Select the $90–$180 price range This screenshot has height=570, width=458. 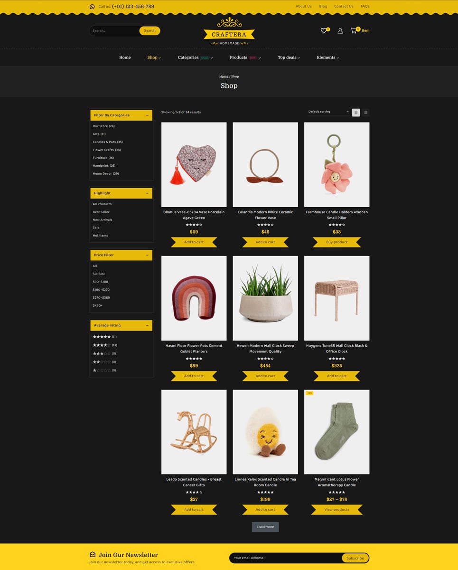[100, 282]
